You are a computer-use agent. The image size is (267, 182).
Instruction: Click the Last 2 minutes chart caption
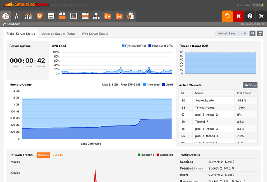coord(91,144)
